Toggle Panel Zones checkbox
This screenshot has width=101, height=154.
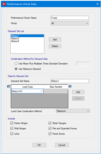50,134
